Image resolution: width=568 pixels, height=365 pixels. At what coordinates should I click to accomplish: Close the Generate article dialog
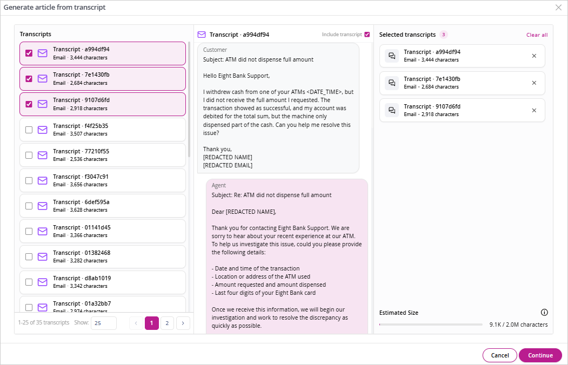click(x=559, y=7)
